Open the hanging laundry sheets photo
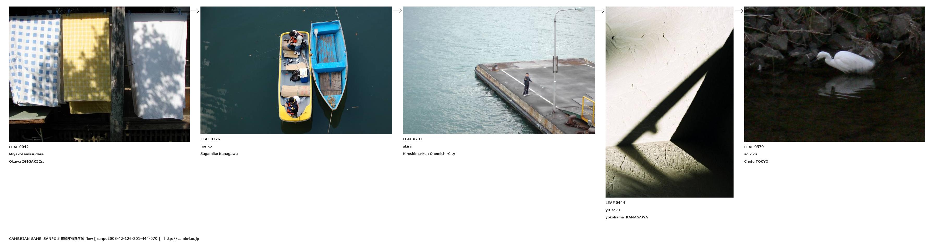This screenshot has width=934, height=245. tap(99, 74)
